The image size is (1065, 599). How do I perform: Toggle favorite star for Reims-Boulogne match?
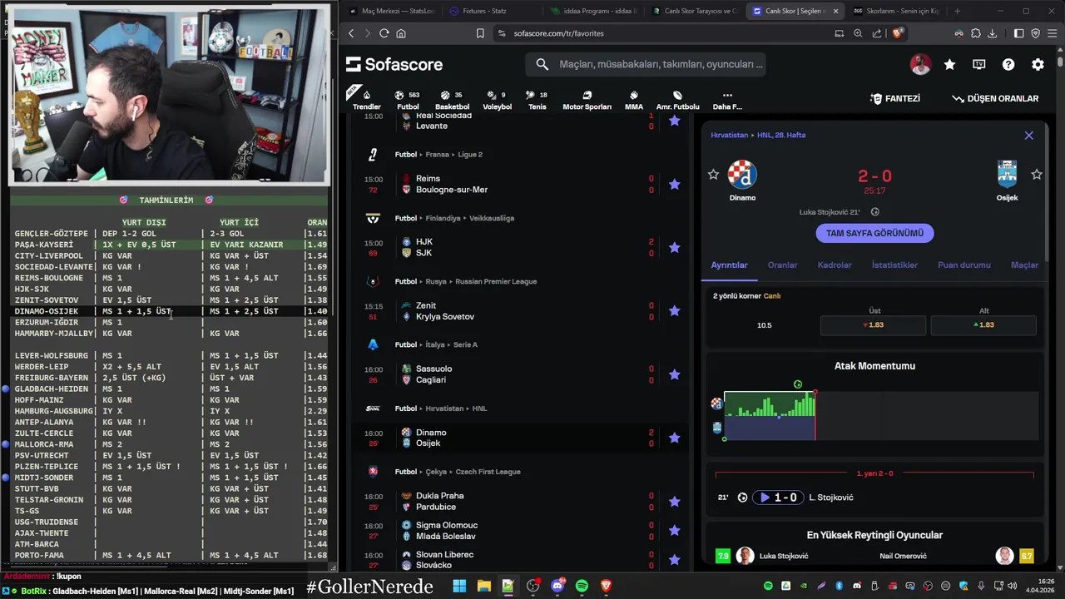coord(675,184)
